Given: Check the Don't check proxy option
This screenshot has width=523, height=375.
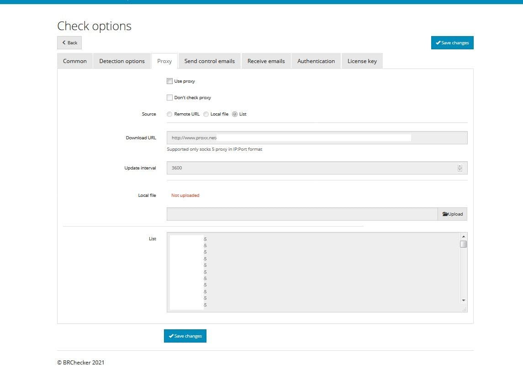Looking at the screenshot, I should pyautogui.click(x=169, y=97).
